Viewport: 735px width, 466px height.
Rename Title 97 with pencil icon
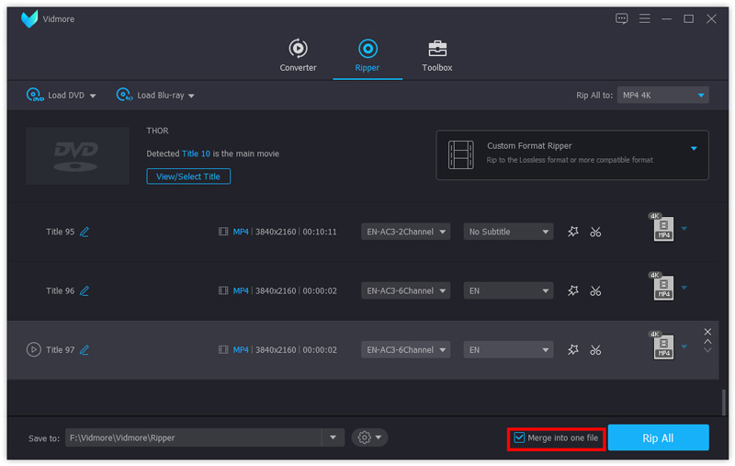pos(85,350)
